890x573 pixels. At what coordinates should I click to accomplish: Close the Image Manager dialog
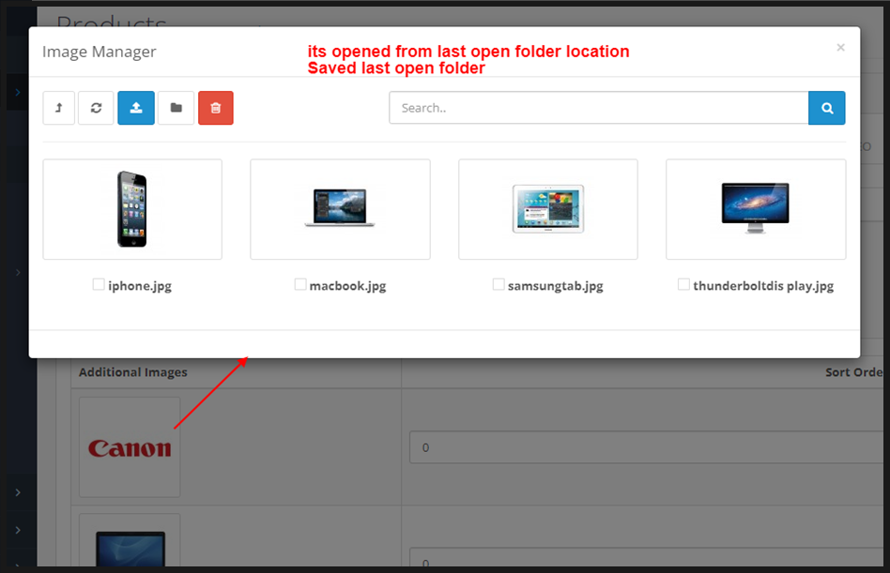pos(840,47)
